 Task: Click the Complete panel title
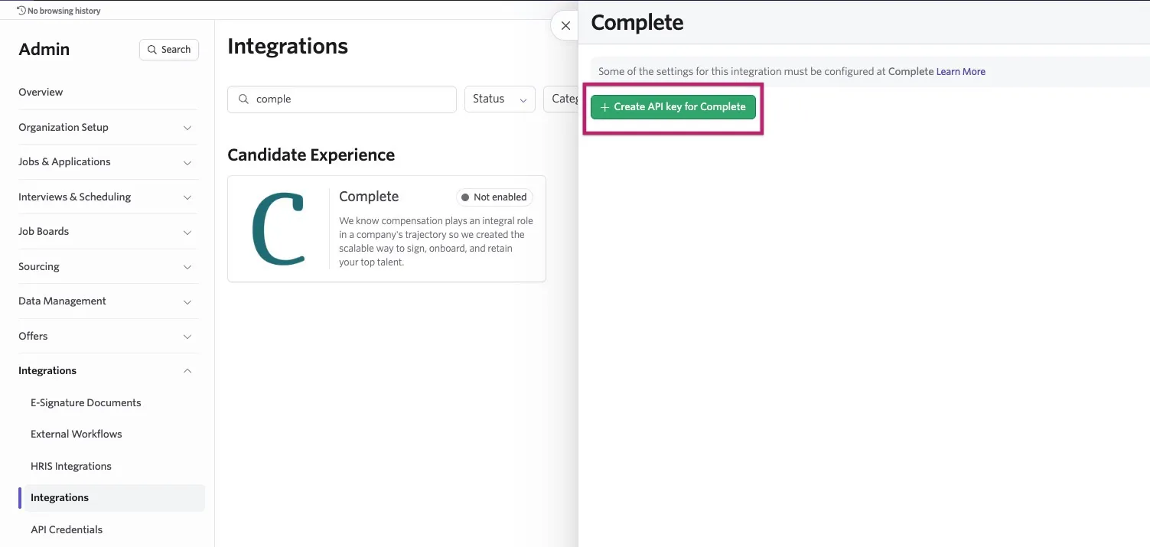pos(637,22)
